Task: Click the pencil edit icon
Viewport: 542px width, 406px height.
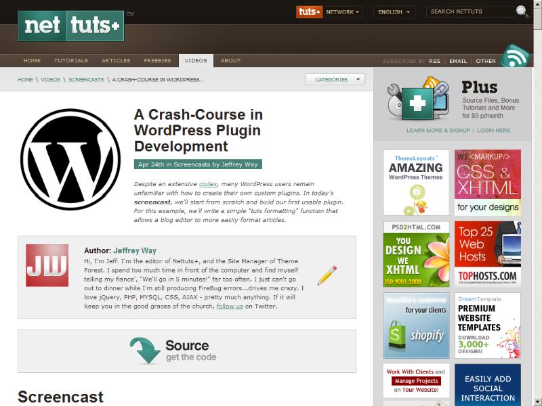Action: click(x=327, y=275)
